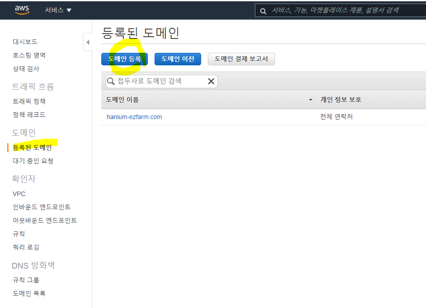426x308 pixels.
Task: Click the AWS logo home icon
Action: pos(22,10)
